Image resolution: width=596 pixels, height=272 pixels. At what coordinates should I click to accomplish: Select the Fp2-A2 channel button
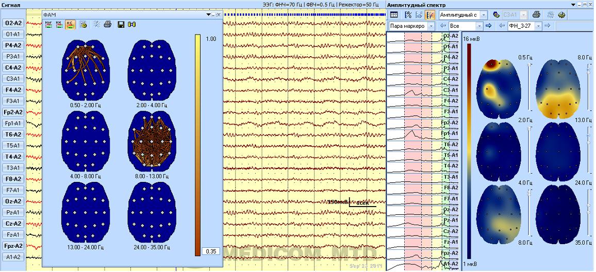[13, 112]
